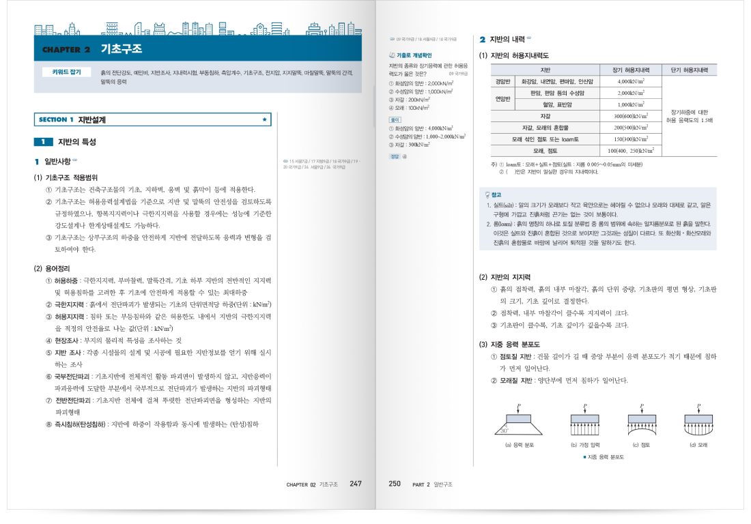Click page number 247 in footer
Image resolution: width=751 pixels, height=524 pixels.
pos(356,484)
